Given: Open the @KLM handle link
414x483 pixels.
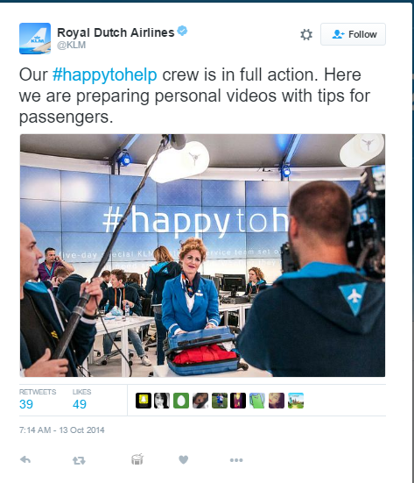Looking at the screenshot, I should point(72,45).
